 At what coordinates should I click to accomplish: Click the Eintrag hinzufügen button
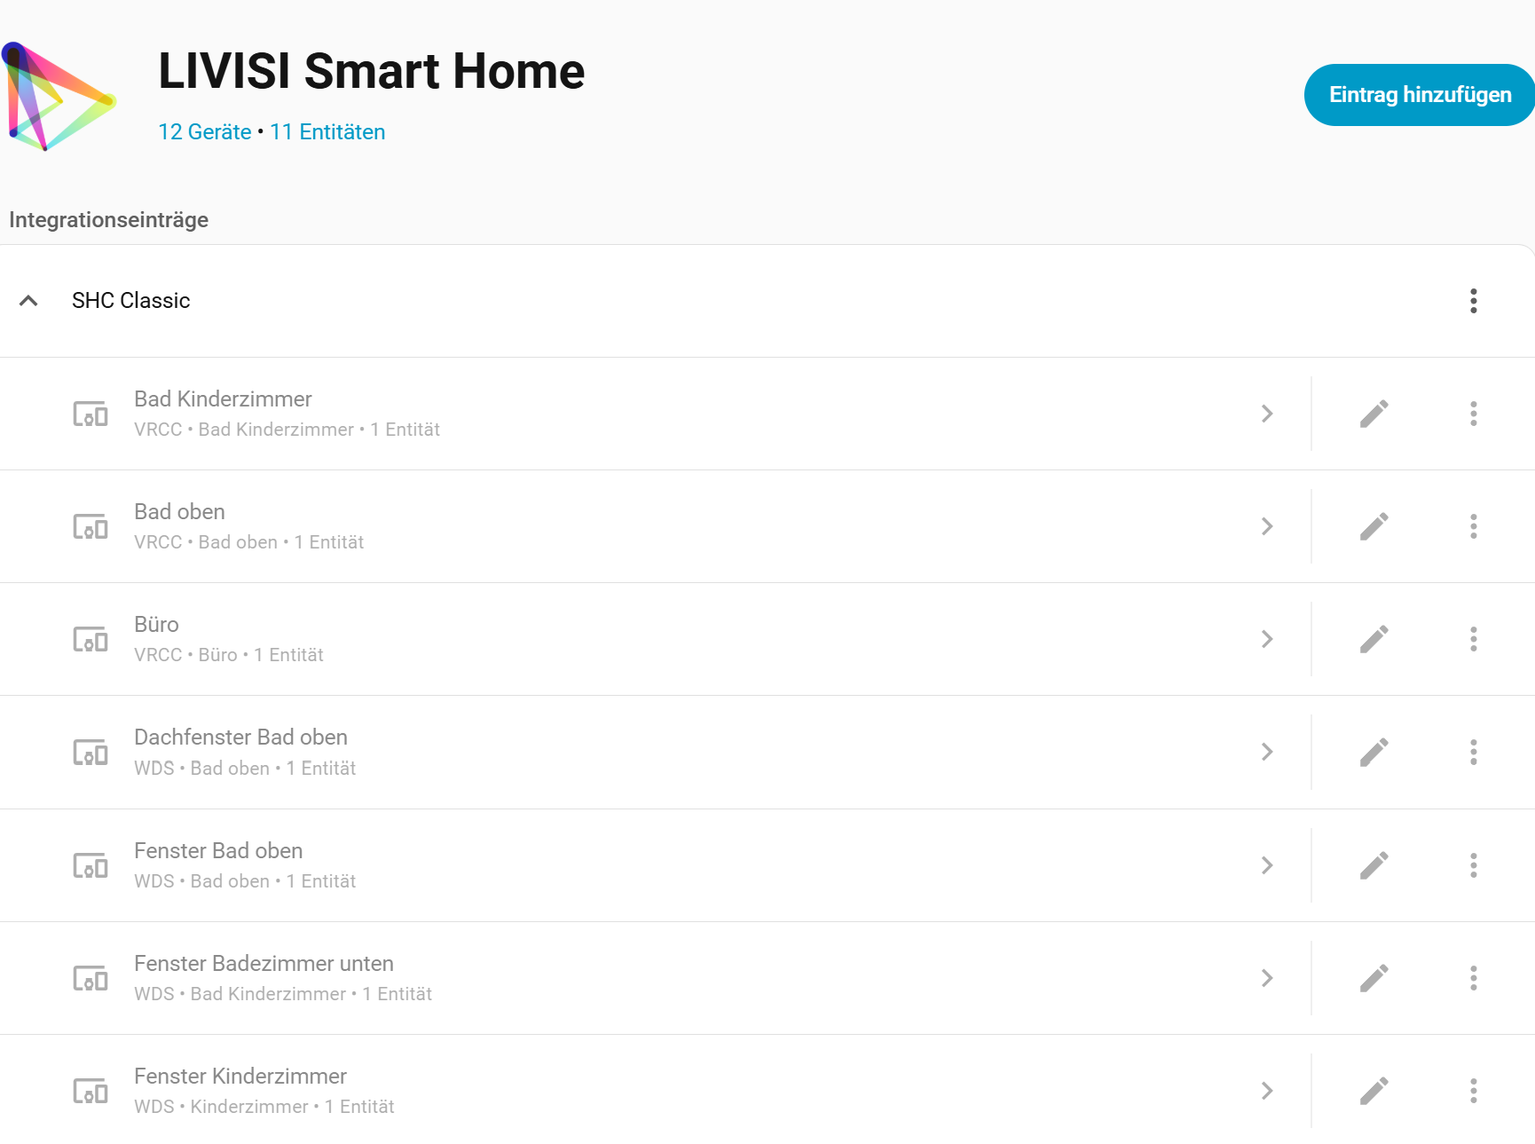click(1419, 95)
